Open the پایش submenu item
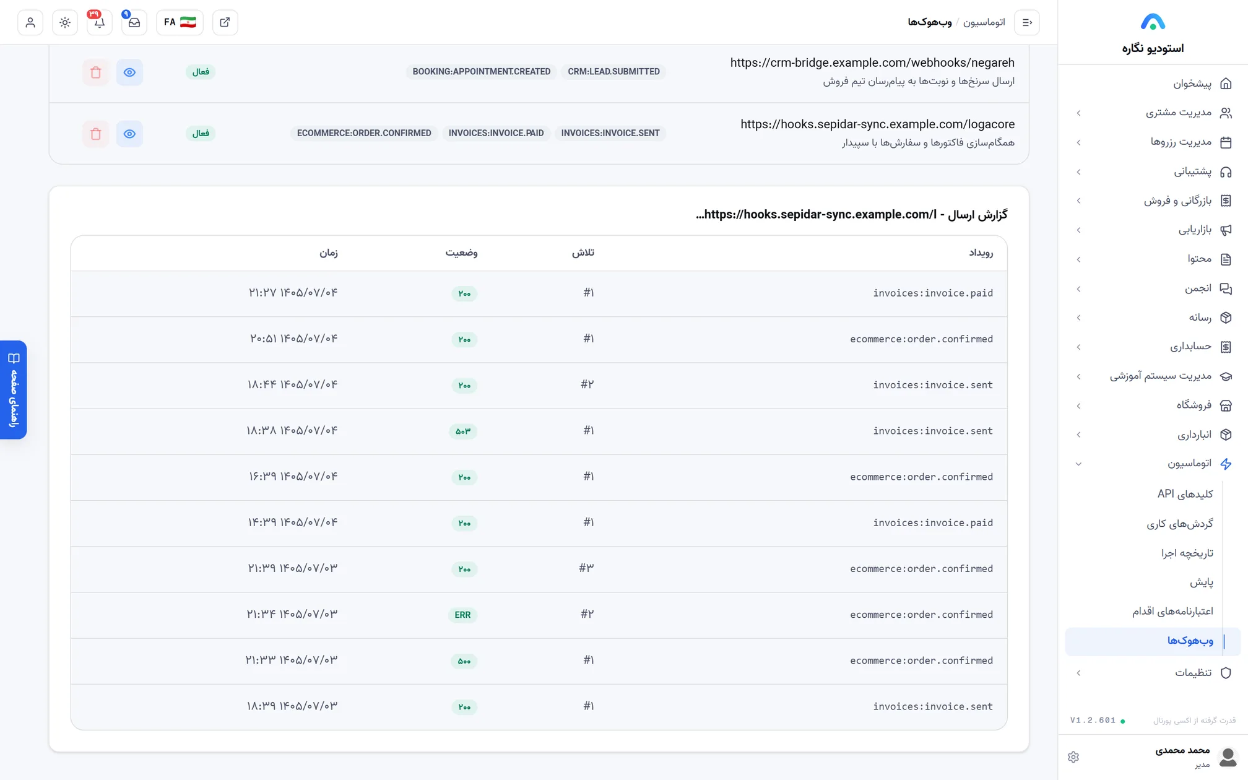 tap(1201, 582)
